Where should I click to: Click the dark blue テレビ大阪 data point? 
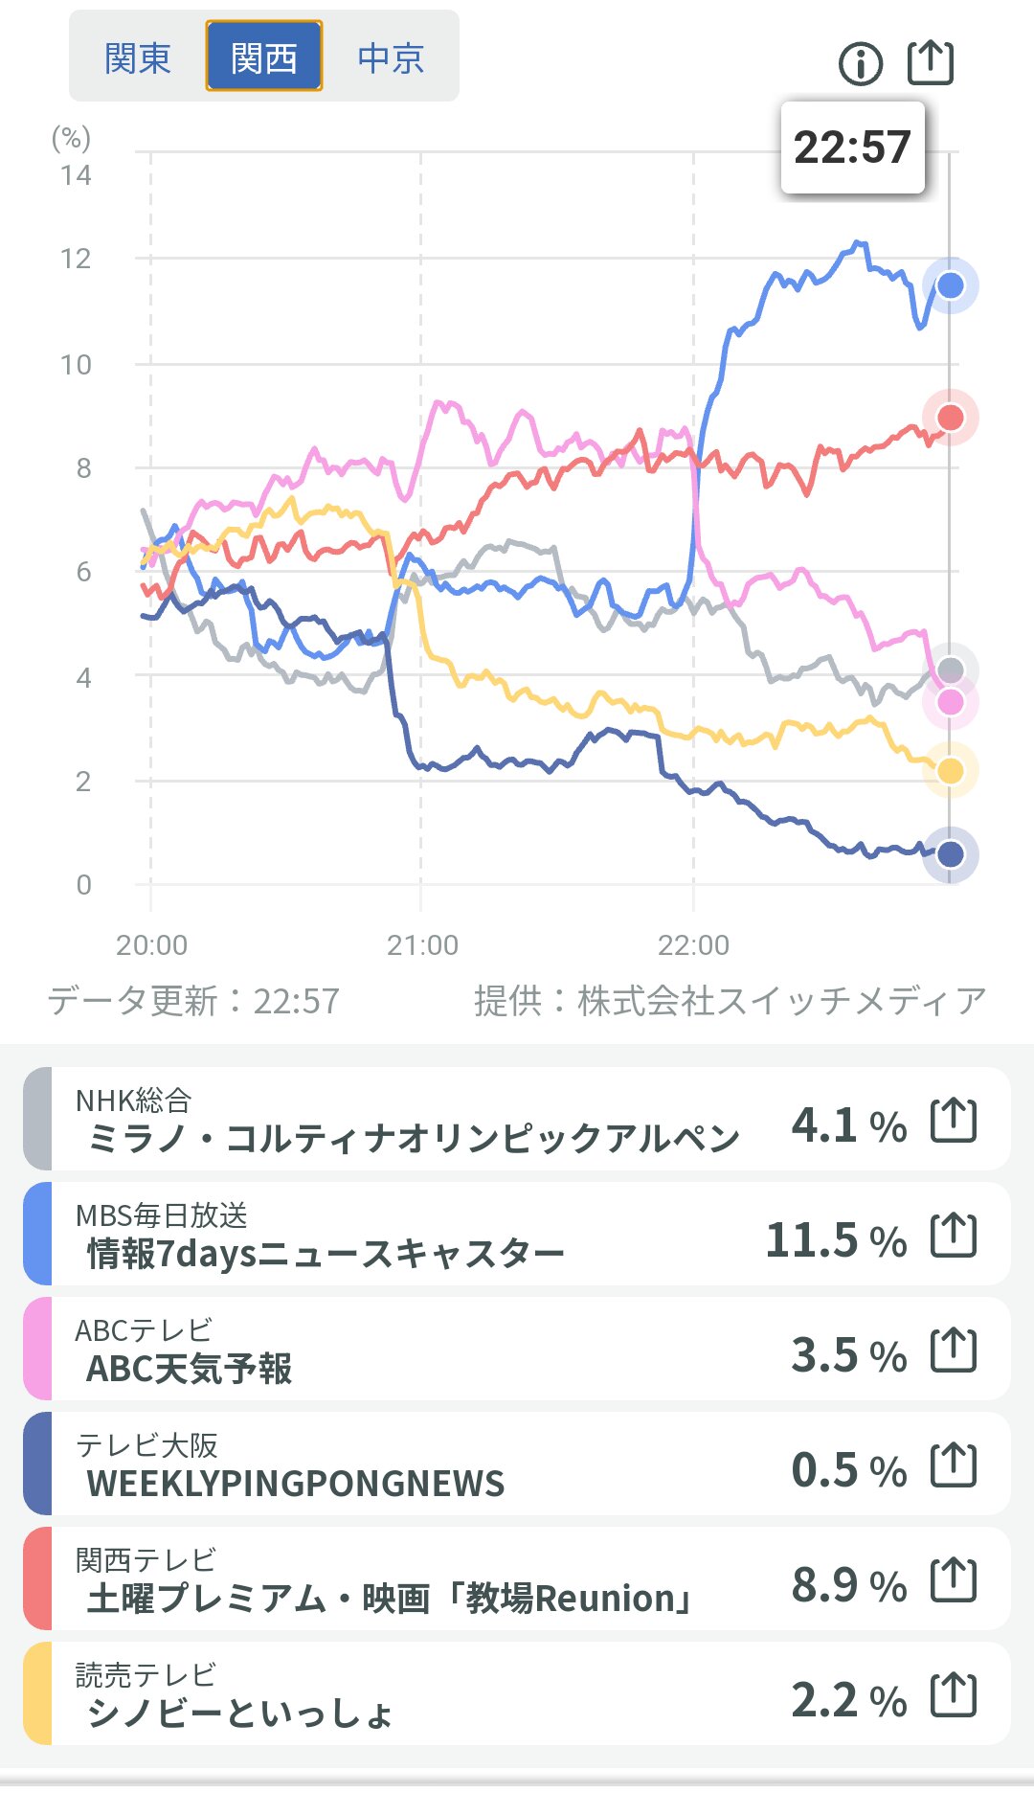click(x=950, y=854)
